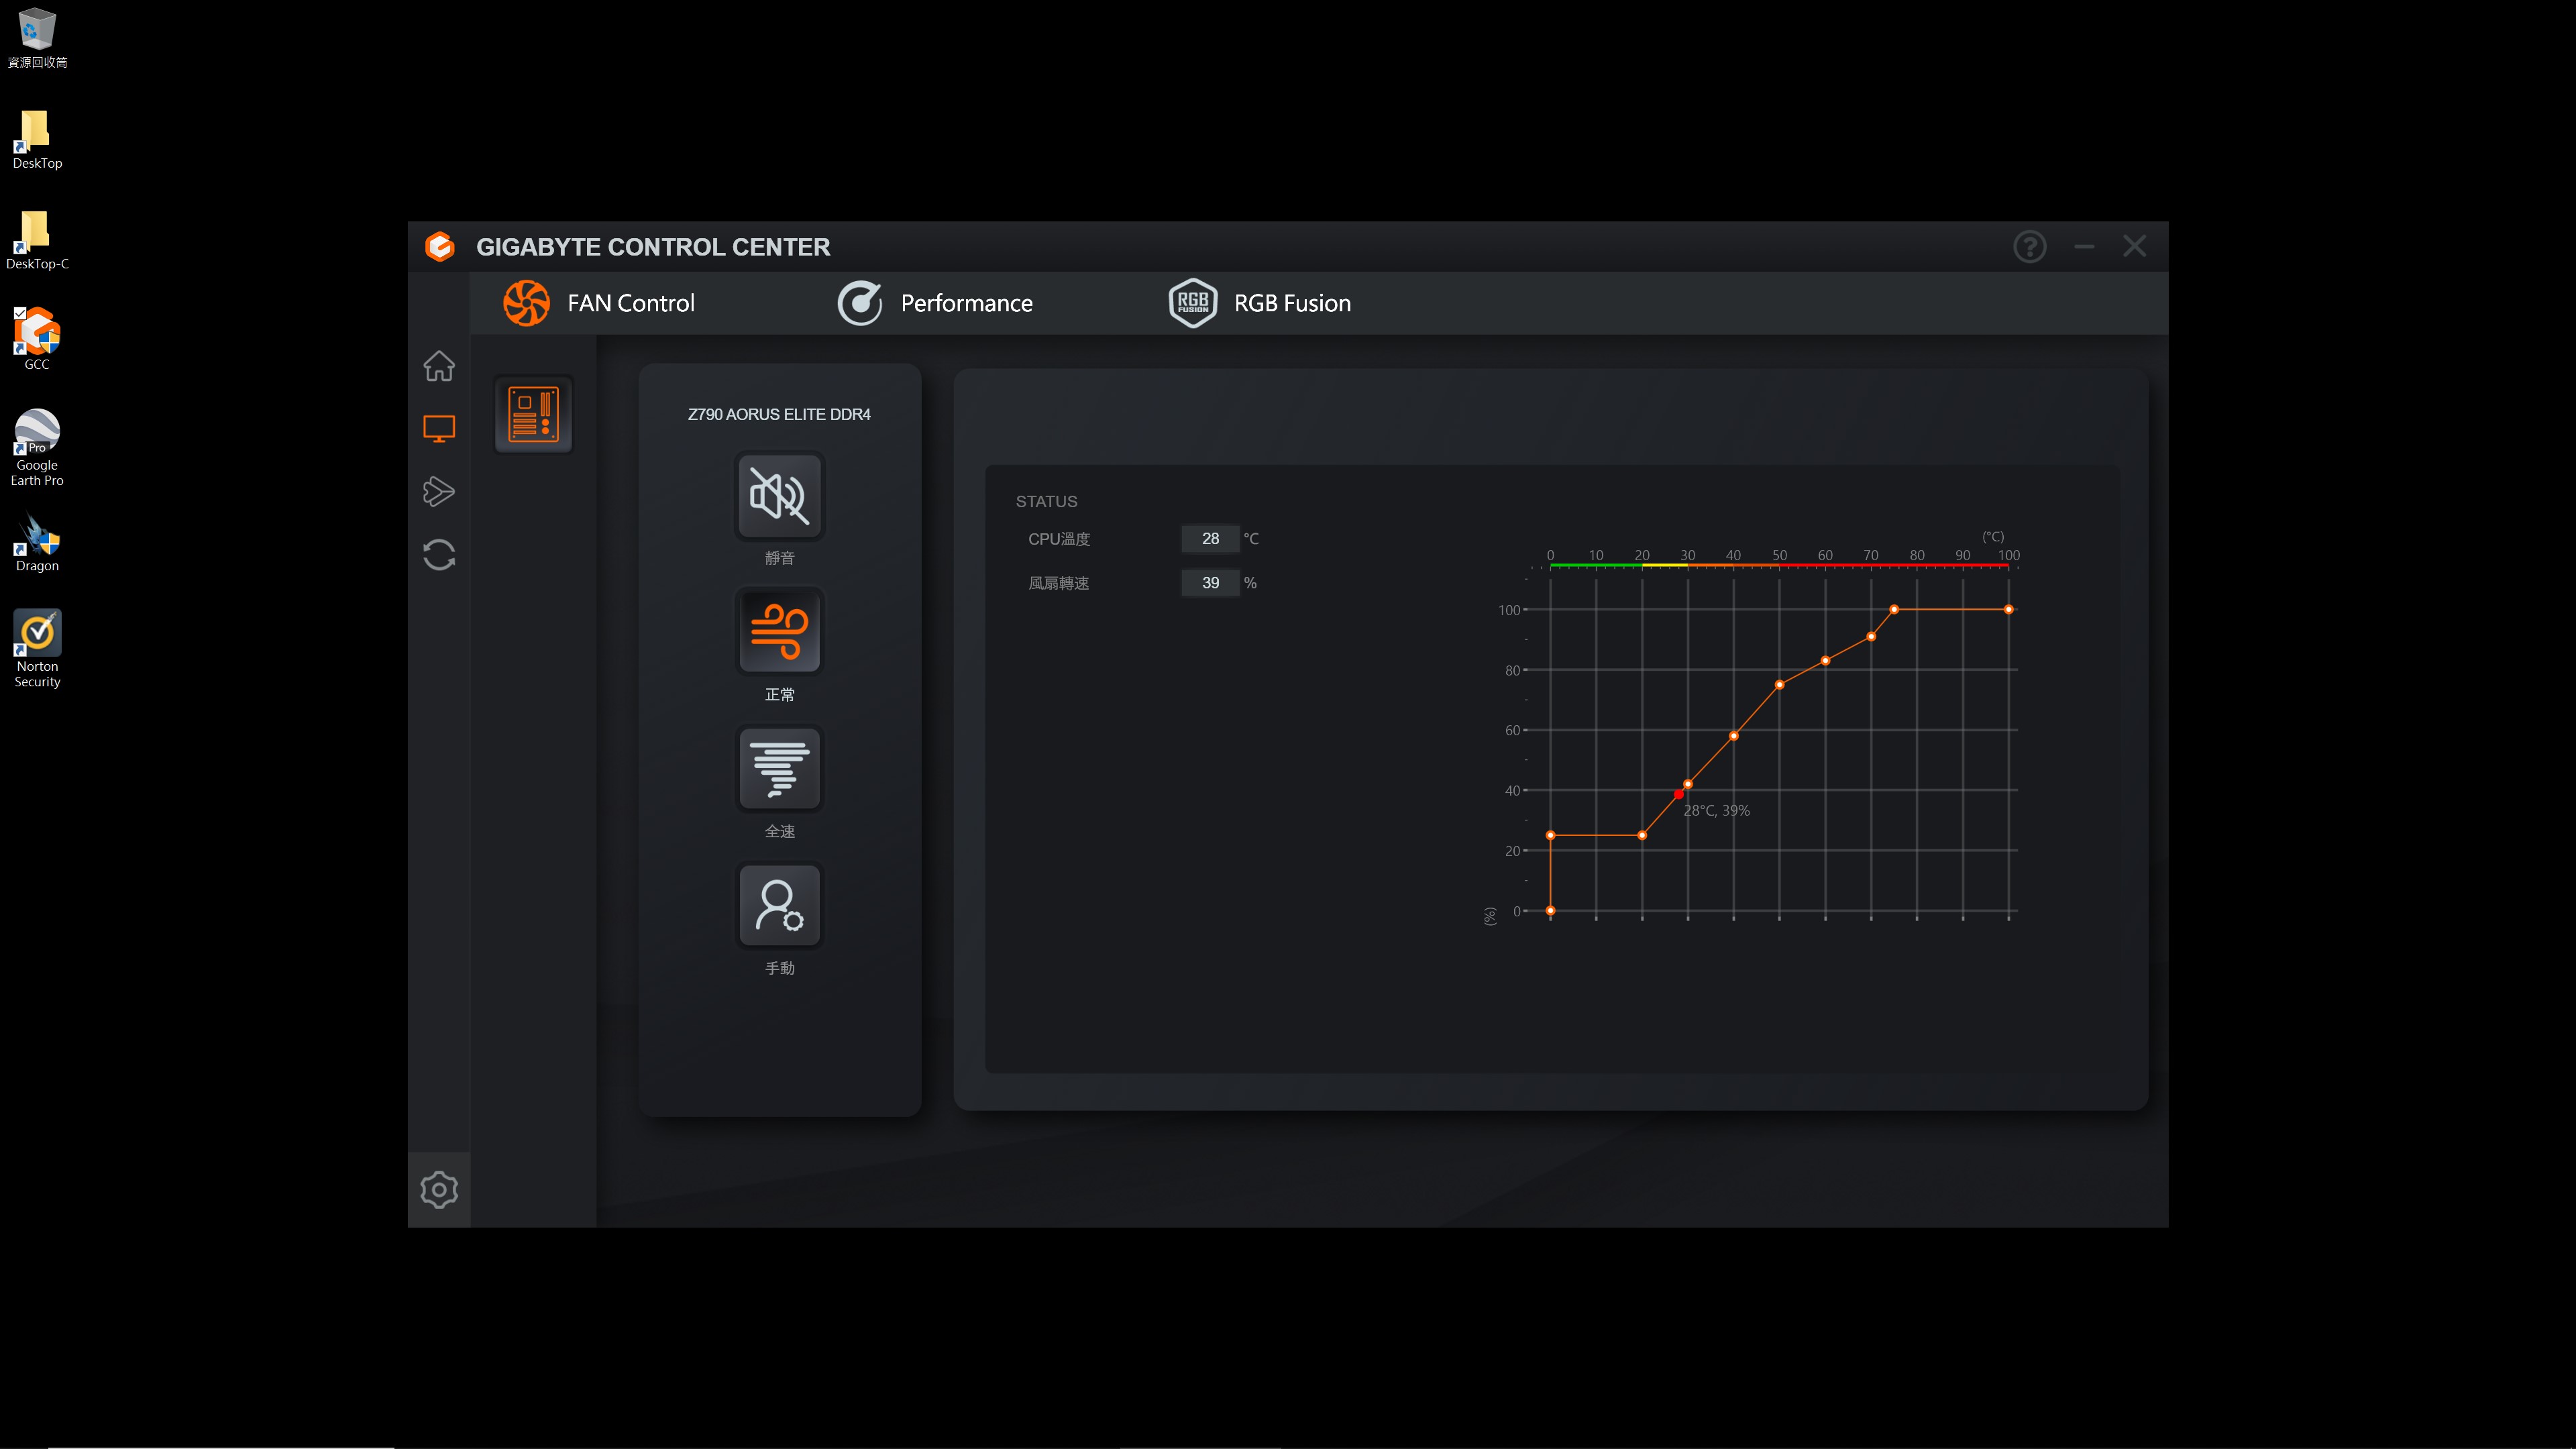Click the STATUS heading
The width and height of the screenshot is (2576, 1449).
coord(1046,502)
